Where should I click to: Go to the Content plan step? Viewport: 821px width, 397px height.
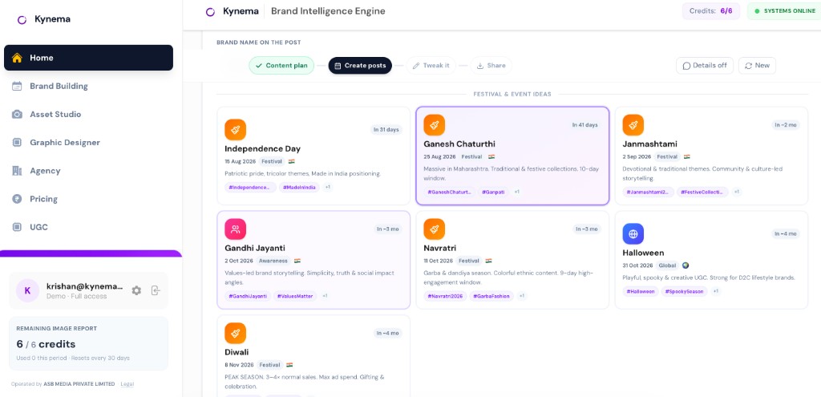(x=281, y=66)
